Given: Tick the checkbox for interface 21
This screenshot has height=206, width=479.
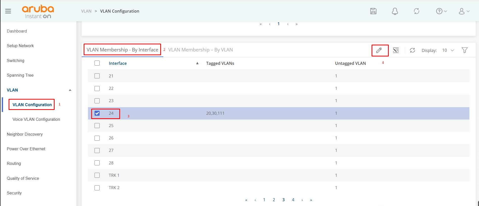Looking at the screenshot, I should tap(97, 76).
